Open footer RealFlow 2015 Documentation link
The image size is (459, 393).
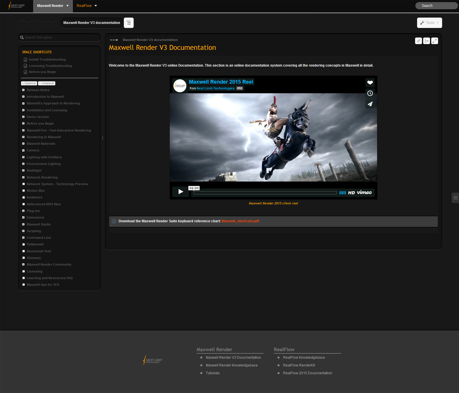click(308, 373)
